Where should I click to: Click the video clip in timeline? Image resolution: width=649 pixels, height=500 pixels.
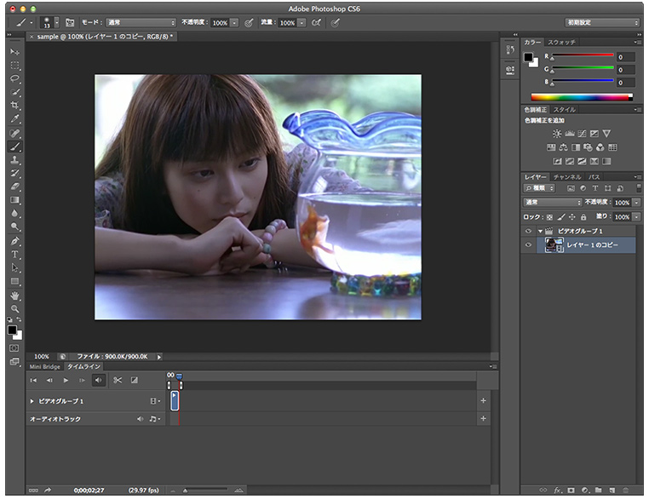tap(175, 400)
